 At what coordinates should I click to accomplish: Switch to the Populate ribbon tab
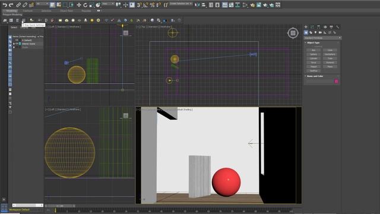pyautogui.click(x=86, y=11)
